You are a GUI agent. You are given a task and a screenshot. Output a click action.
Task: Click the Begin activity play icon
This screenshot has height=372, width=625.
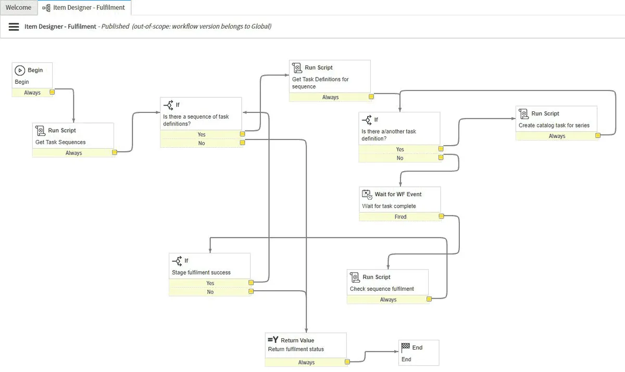(x=20, y=70)
